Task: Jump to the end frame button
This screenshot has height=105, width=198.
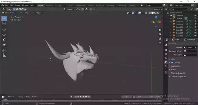Action: click(x=89, y=97)
